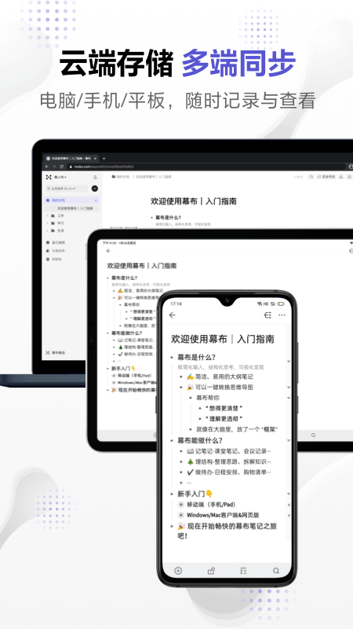353x629 pixels.
Task: Click the black plus button beside sidebar search
Action: 95,188
